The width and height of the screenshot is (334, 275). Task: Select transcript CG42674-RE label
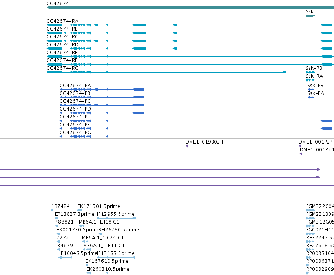coord(62,53)
